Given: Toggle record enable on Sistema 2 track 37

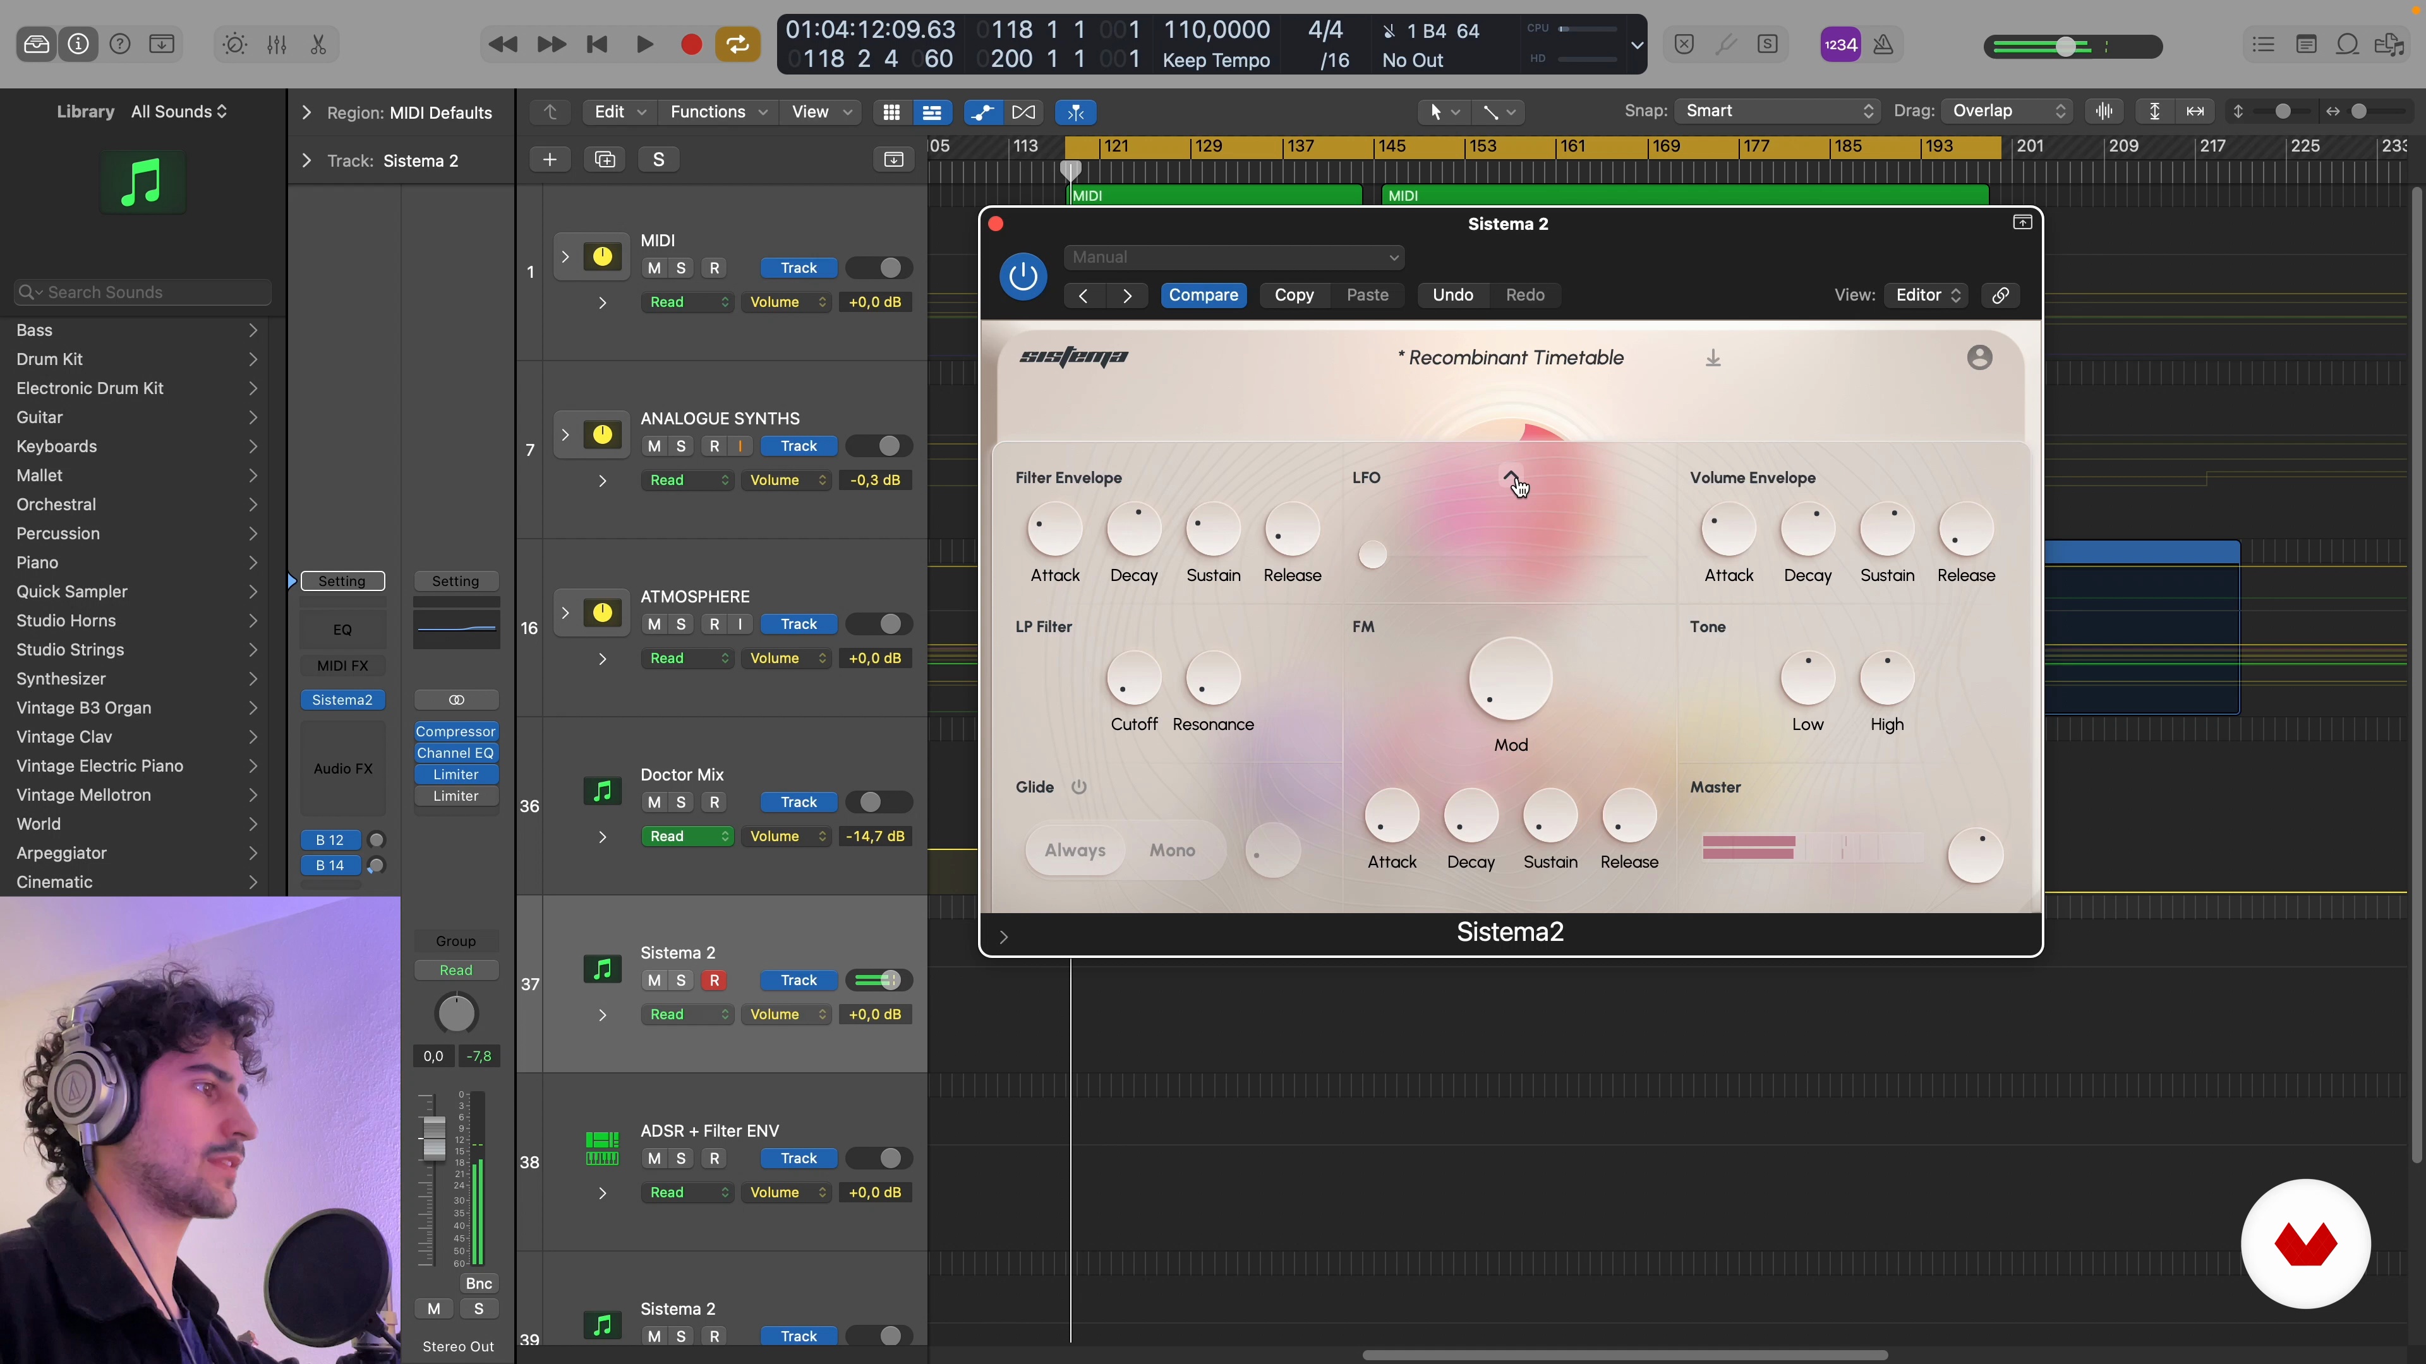Looking at the screenshot, I should click(x=715, y=980).
